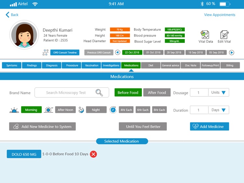Click the Duration quantity field

[199, 110]
